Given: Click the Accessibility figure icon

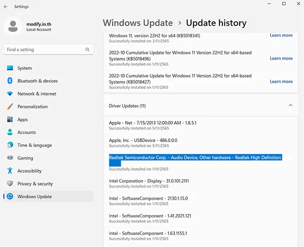Looking at the screenshot, I should (10, 171).
